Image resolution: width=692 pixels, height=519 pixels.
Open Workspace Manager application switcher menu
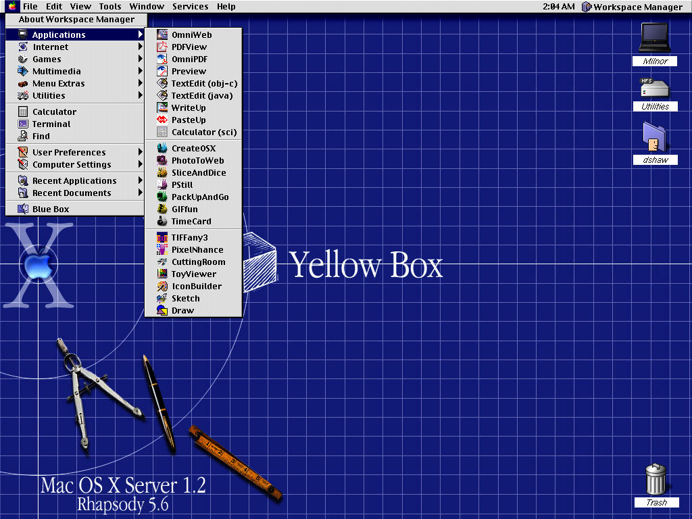(632, 7)
